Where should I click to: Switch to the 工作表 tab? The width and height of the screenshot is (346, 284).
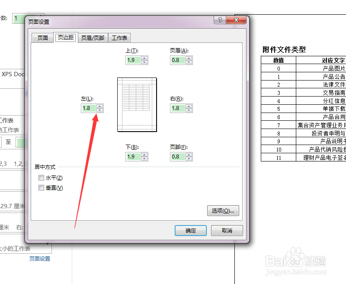coord(119,38)
